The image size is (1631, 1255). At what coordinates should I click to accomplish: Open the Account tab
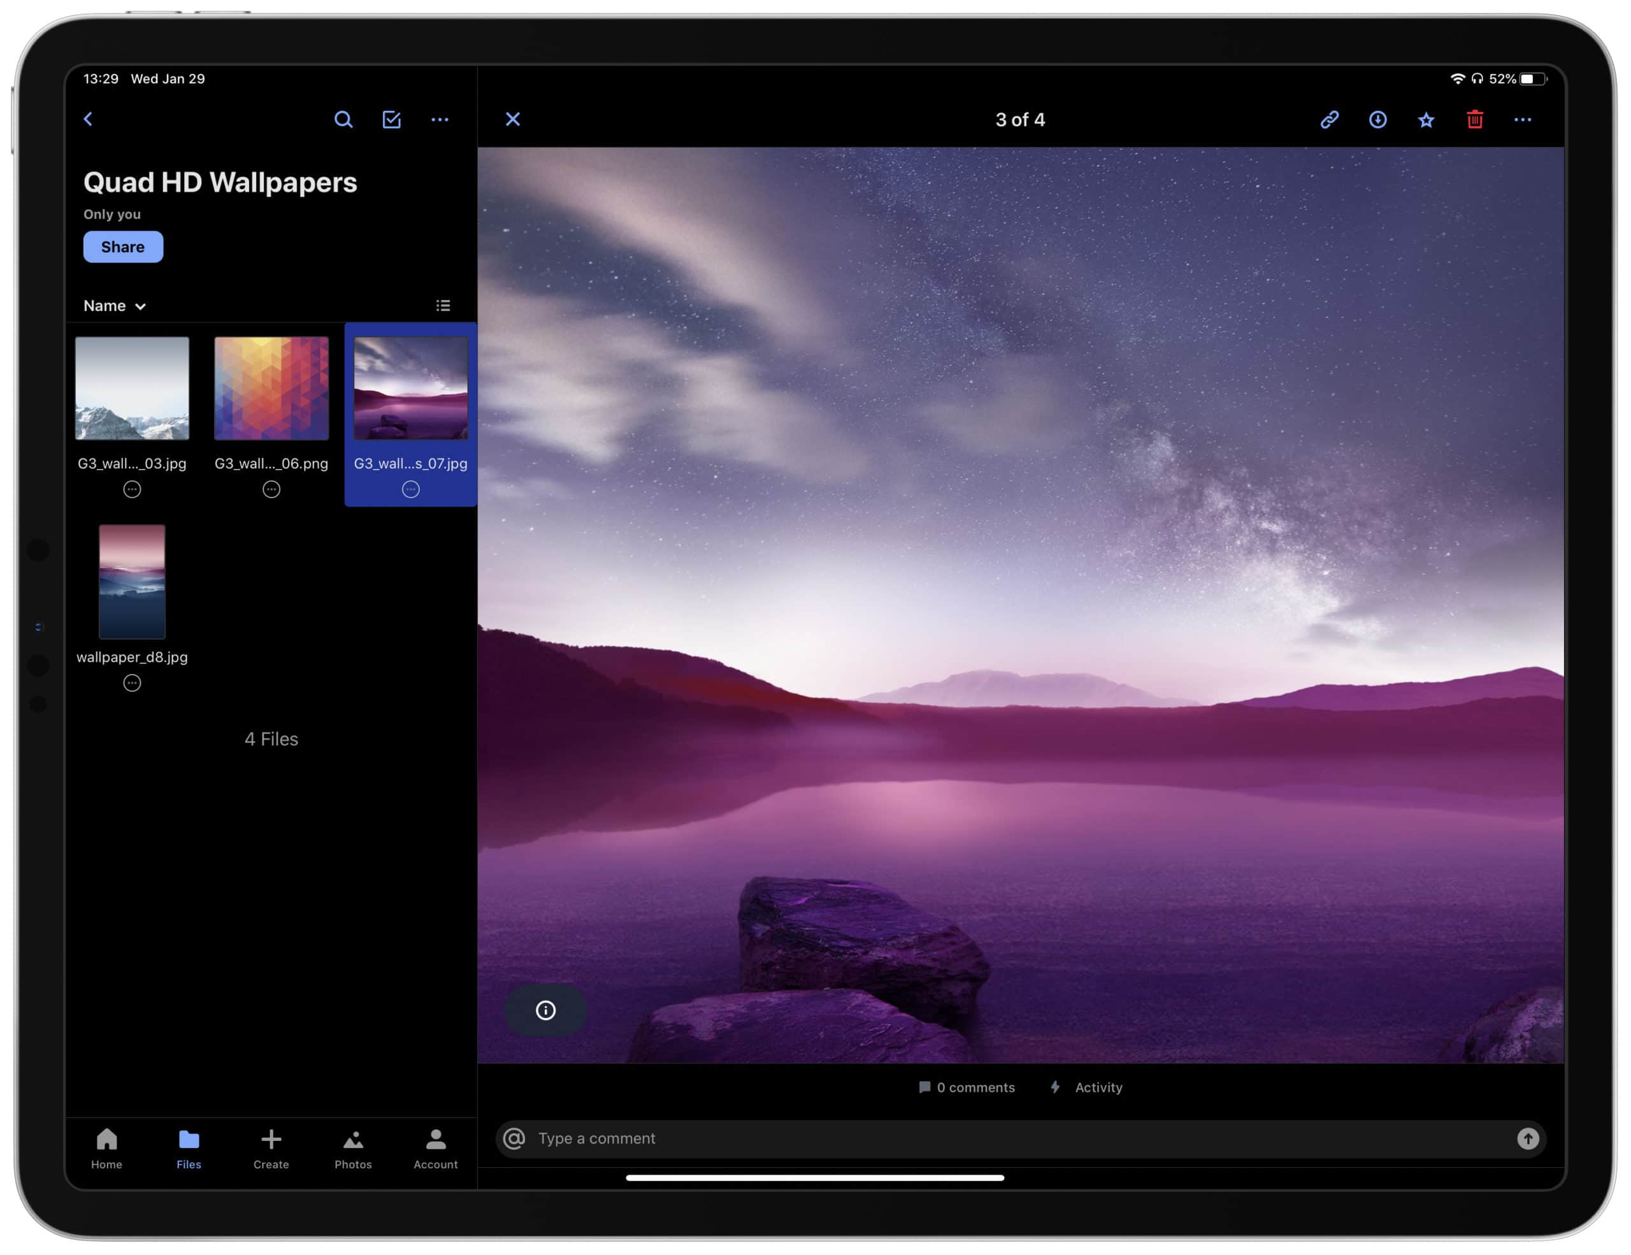click(x=435, y=1150)
